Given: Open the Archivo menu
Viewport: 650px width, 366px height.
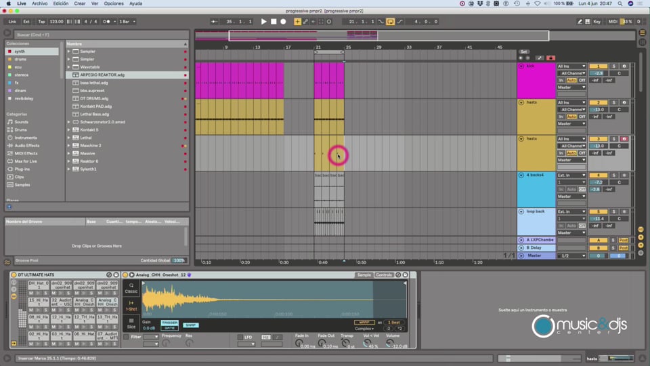Looking at the screenshot, I should pyautogui.click(x=40, y=3).
